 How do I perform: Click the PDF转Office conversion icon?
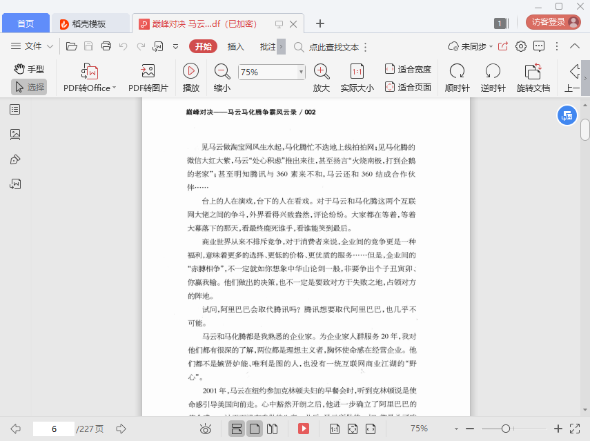pos(90,71)
